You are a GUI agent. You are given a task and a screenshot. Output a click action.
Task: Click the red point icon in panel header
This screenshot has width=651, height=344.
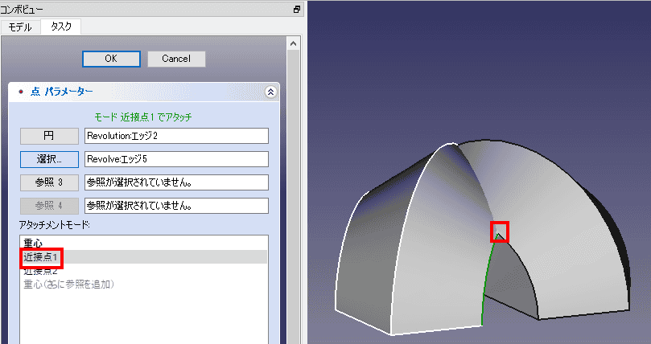click(x=21, y=92)
